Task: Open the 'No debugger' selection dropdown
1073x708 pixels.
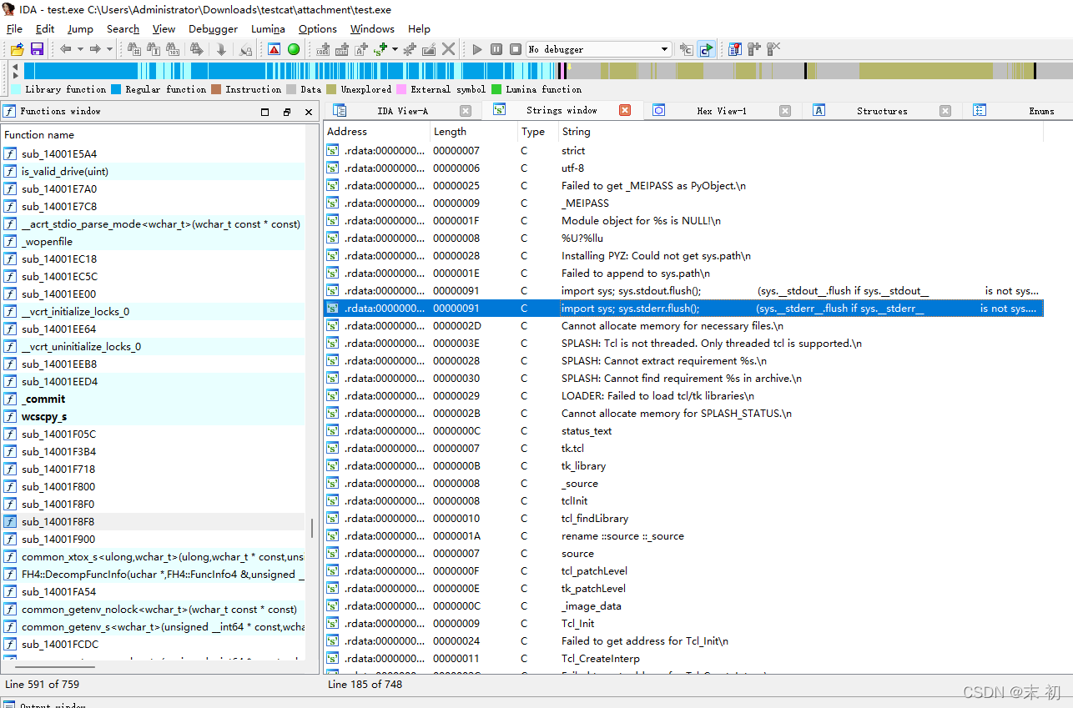Action: pyautogui.click(x=599, y=49)
